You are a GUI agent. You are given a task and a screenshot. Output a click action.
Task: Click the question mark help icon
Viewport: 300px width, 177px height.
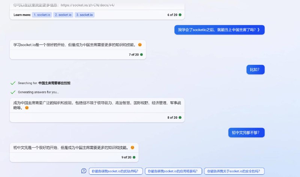coord(84,171)
